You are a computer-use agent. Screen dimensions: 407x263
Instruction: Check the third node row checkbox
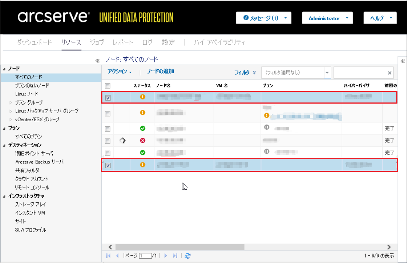pos(108,129)
